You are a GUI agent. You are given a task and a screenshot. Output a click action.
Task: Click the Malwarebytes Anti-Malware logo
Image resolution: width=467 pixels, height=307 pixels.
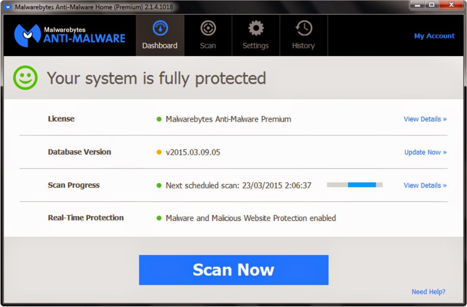pos(70,35)
